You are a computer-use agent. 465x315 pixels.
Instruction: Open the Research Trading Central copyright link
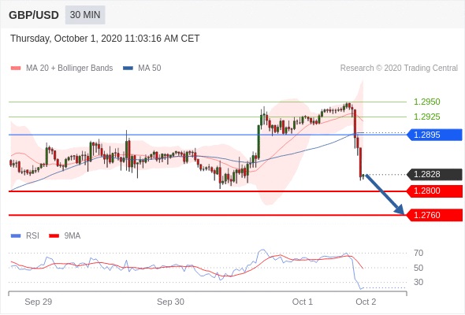click(399, 69)
